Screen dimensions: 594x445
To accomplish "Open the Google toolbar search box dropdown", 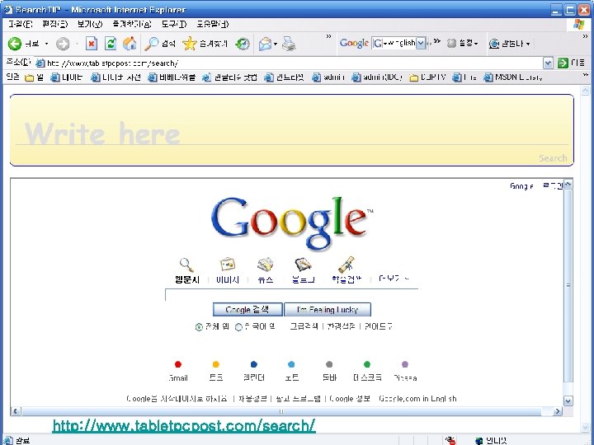I will 421,43.
